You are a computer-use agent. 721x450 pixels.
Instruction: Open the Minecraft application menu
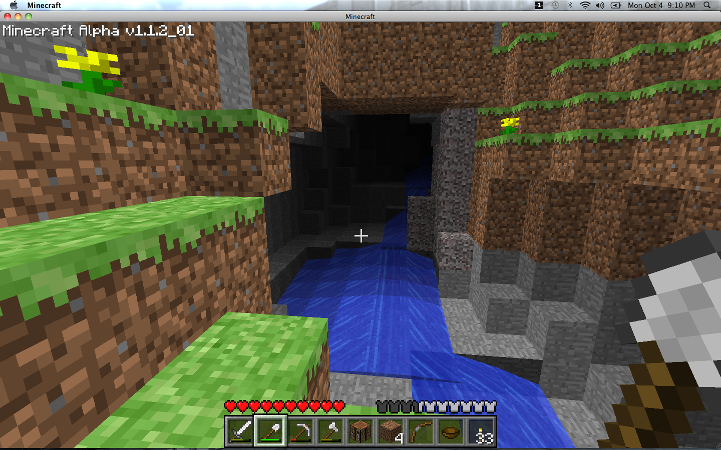click(x=44, y=5)
